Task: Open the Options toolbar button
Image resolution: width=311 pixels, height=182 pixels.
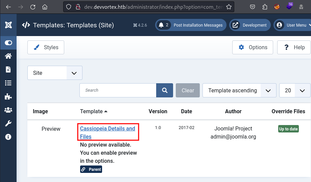Action: [253, 47]
